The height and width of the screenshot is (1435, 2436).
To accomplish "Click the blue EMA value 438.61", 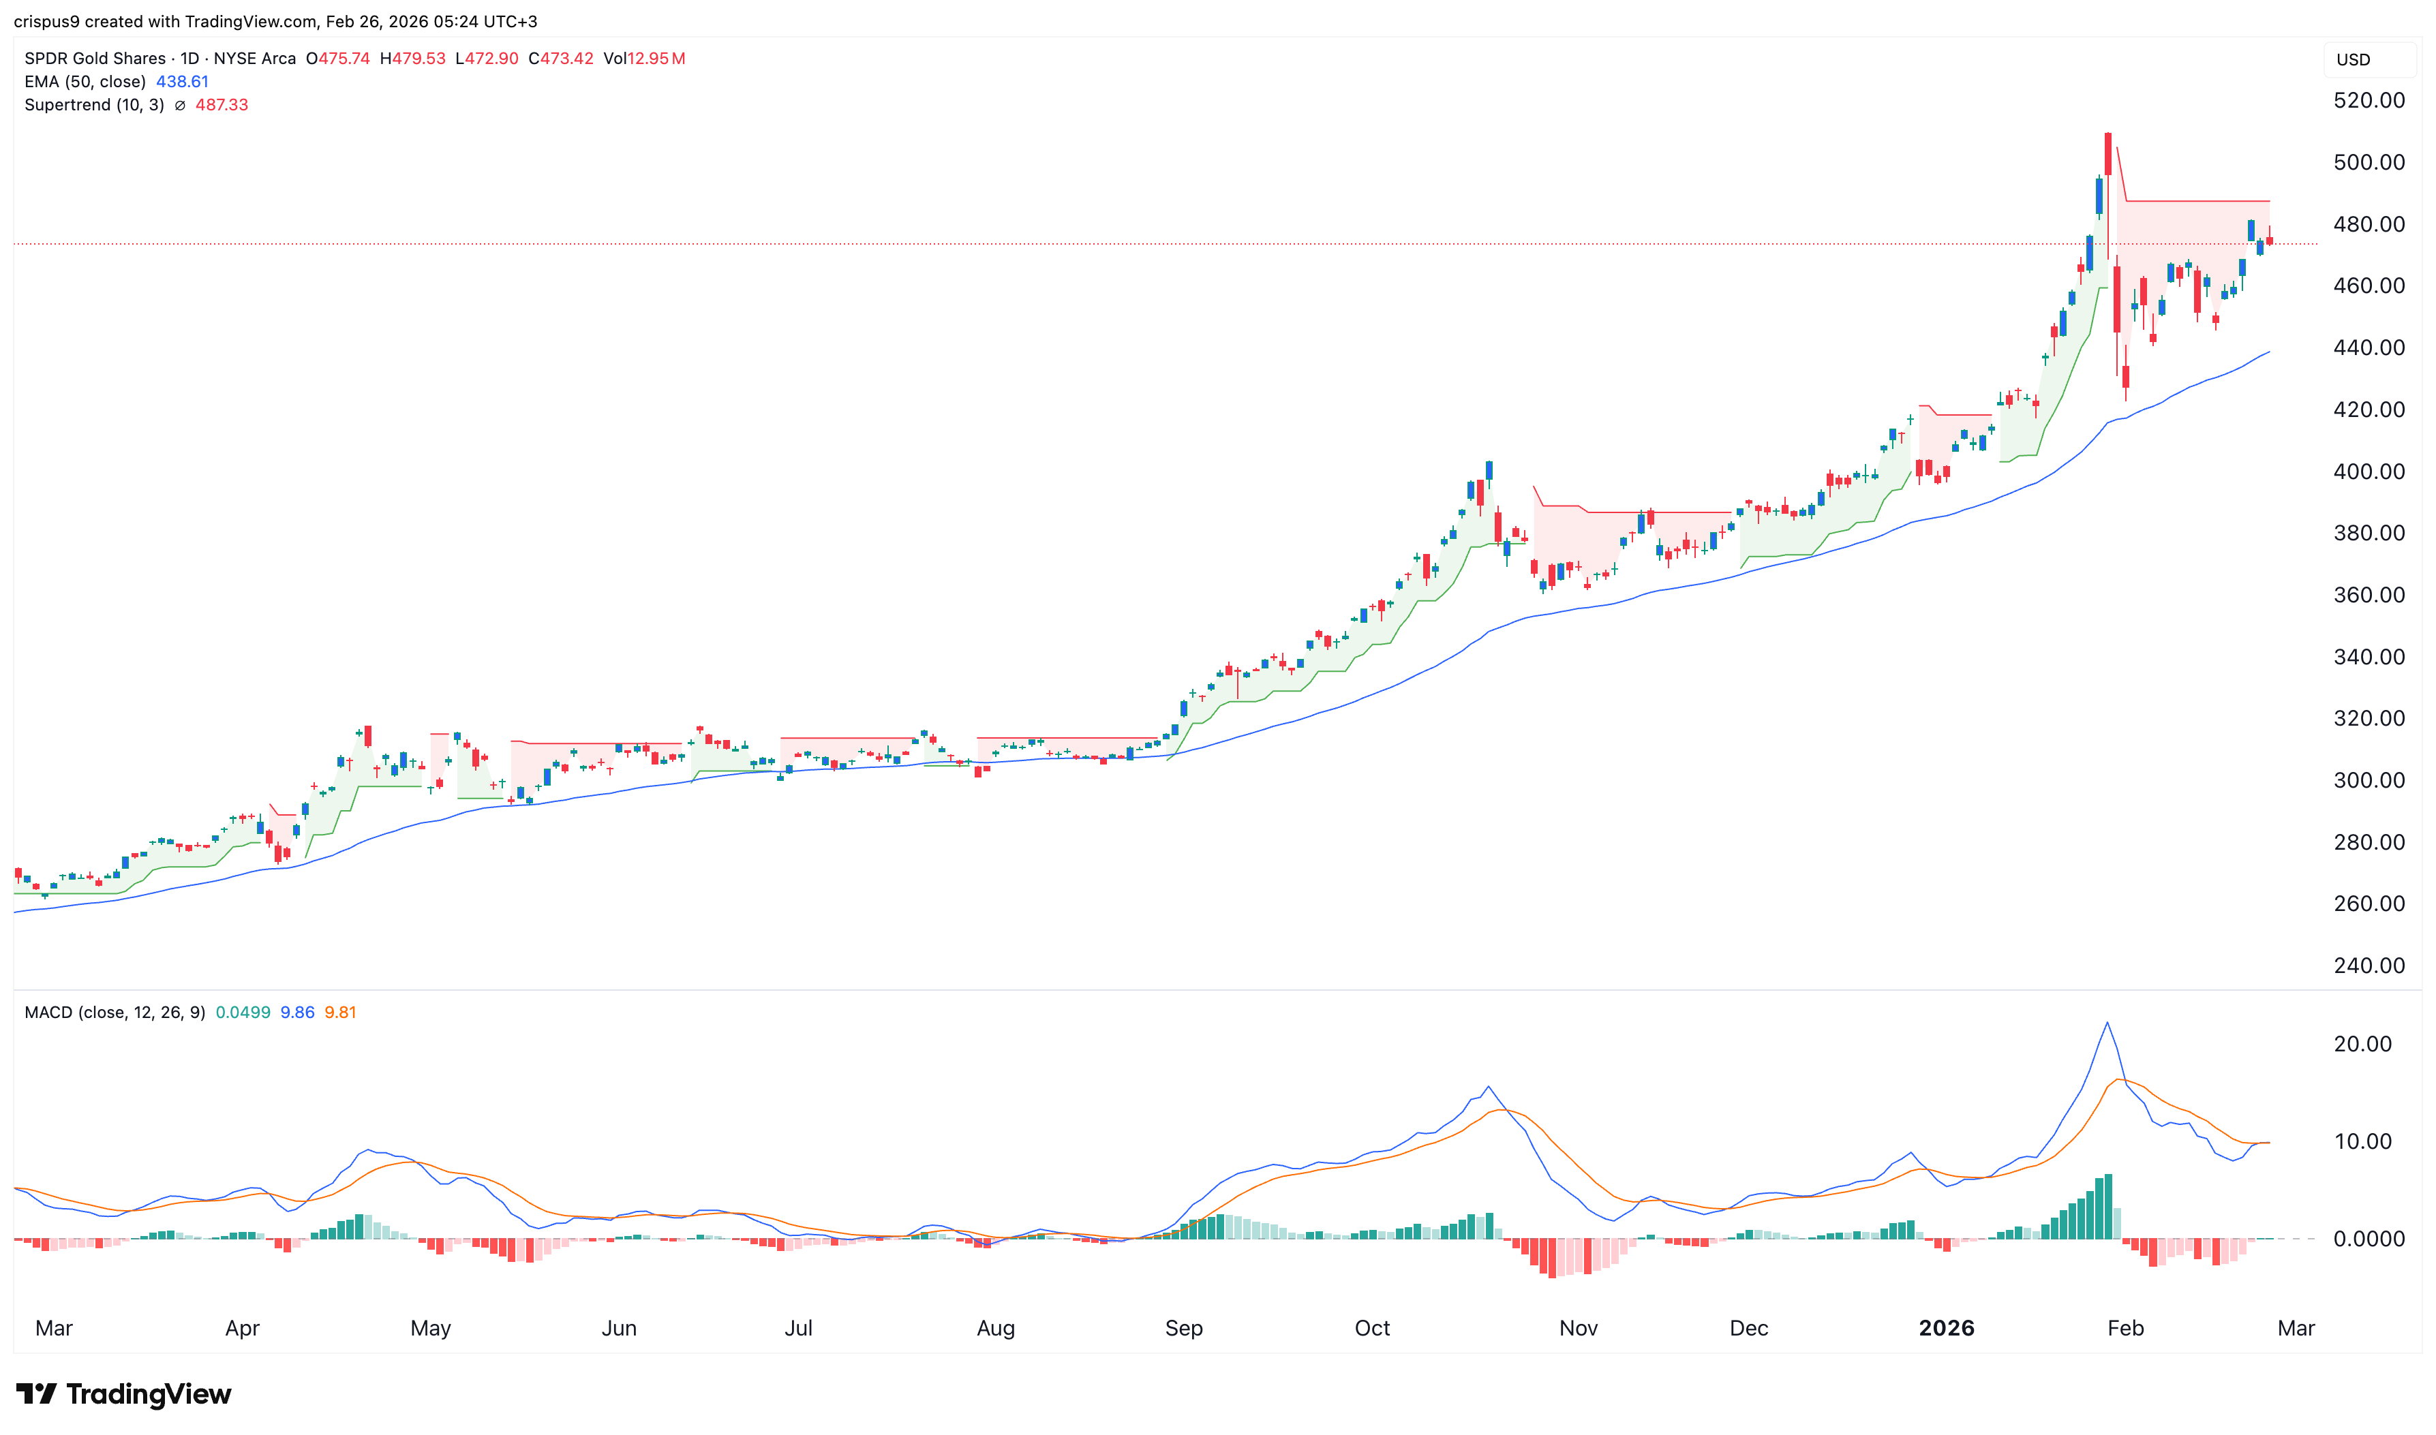I will pos(182,82).
